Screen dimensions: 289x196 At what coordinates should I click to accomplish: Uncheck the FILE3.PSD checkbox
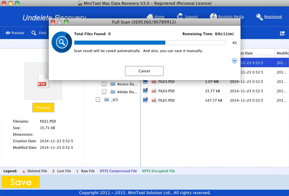point(145,81)
